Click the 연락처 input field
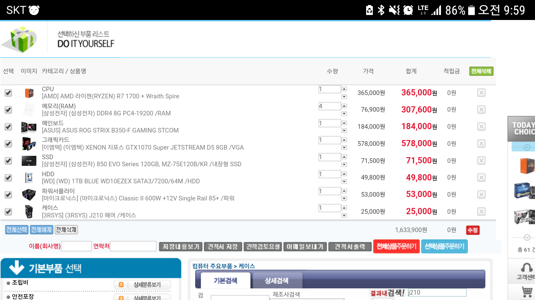The image size is (535, 300). point(133,246)
